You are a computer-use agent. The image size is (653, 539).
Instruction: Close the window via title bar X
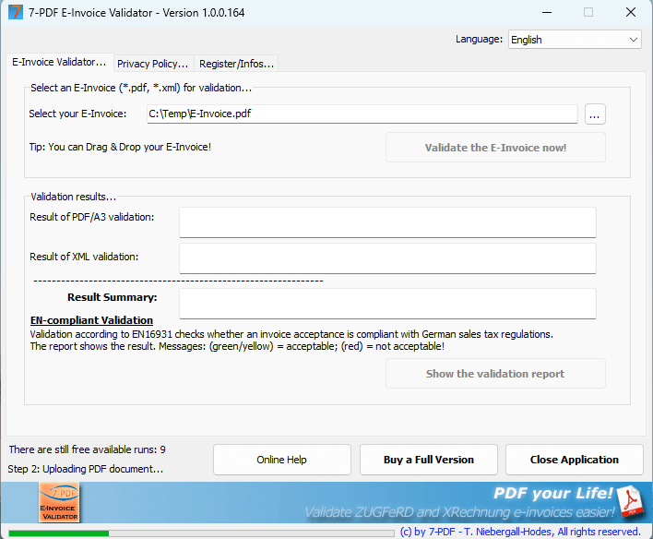pos(631,13)
